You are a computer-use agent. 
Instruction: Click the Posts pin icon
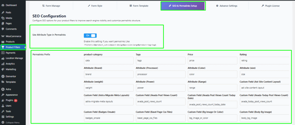click(3, 13)
